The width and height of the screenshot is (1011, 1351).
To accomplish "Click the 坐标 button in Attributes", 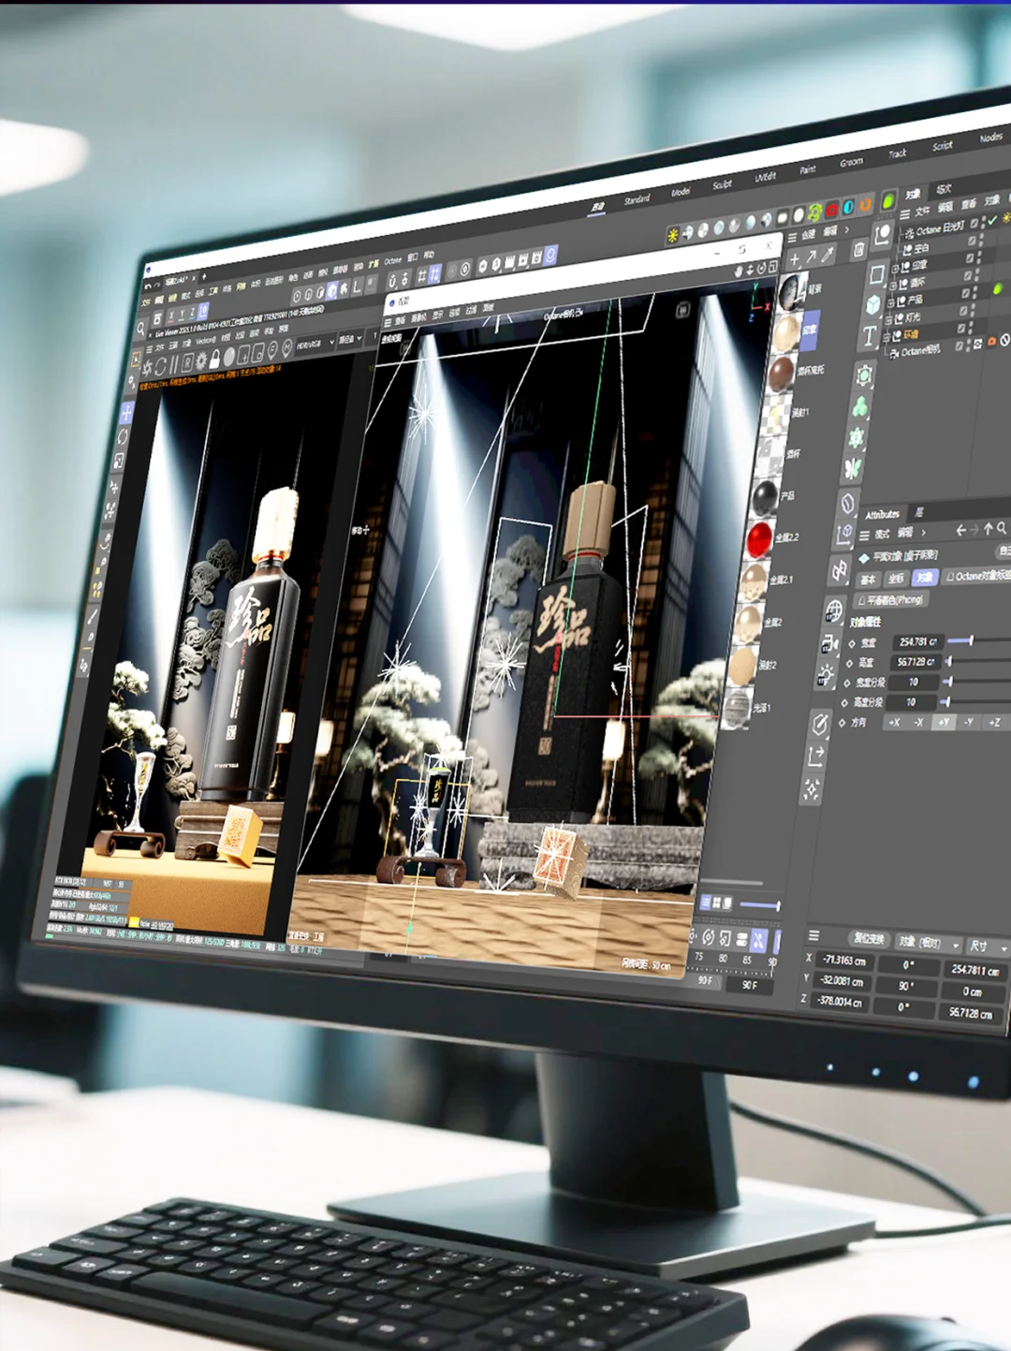I will coord(896,579).
